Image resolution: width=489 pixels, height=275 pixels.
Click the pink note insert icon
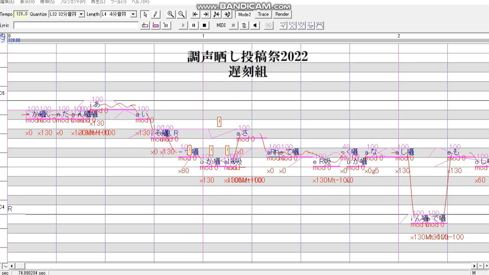156,25
